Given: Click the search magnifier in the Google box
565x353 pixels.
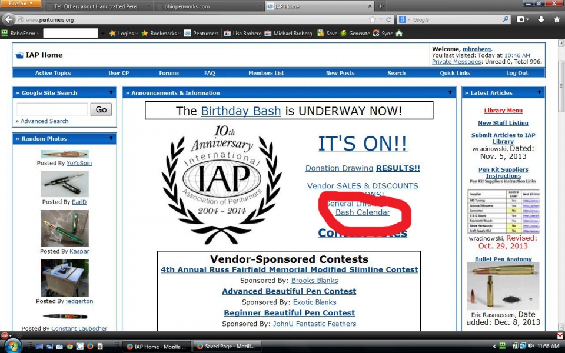Looking at the screenshot, I should tap(506, 19).
